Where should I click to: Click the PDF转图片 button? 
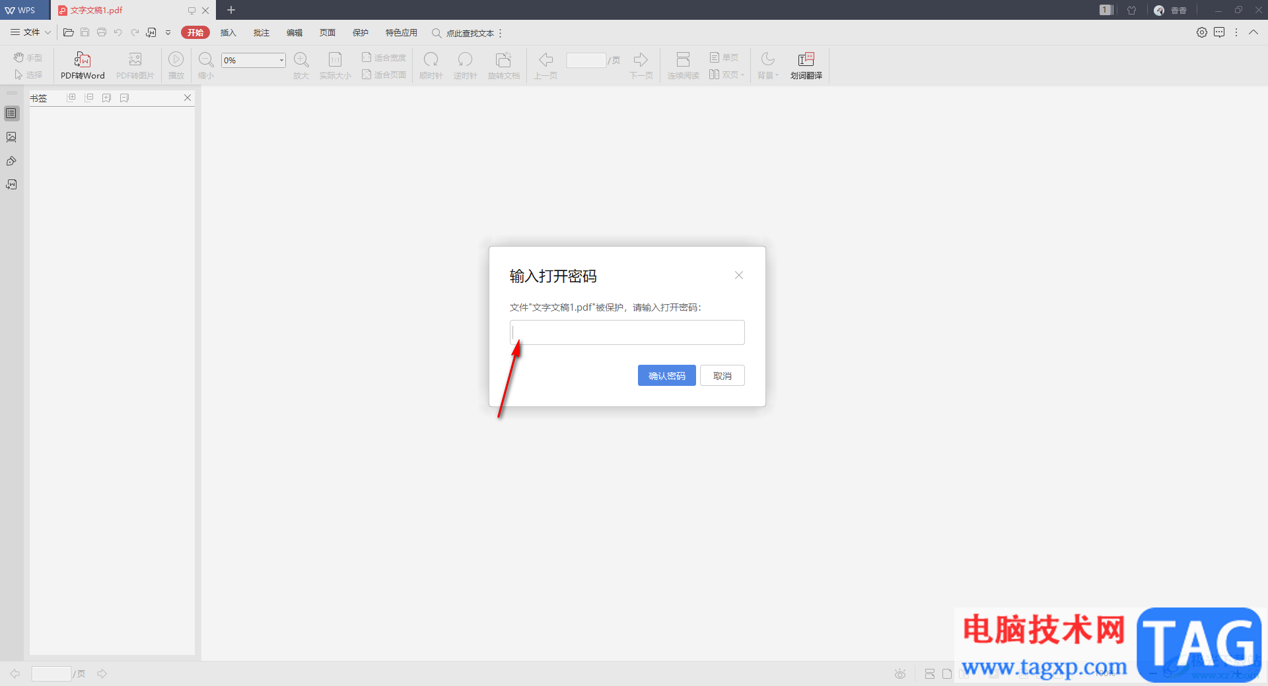[135, 66]
